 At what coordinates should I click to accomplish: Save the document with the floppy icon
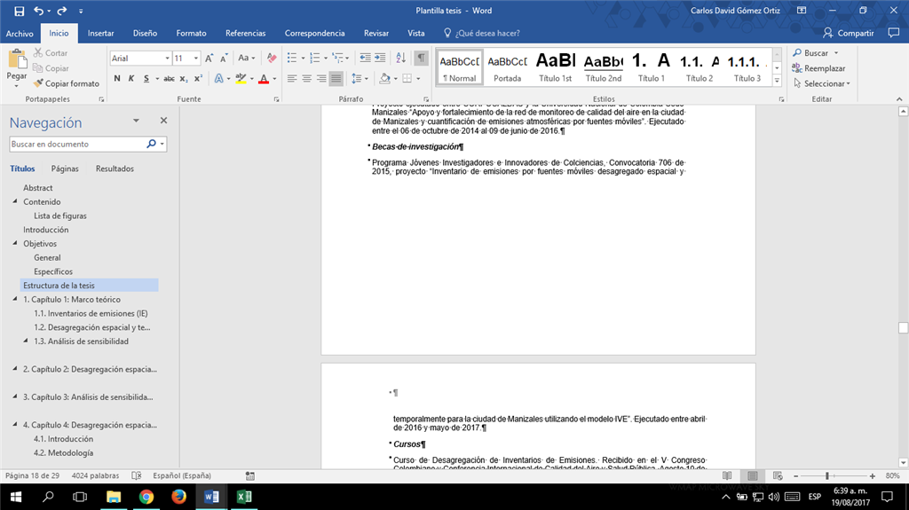coord(20,11)
